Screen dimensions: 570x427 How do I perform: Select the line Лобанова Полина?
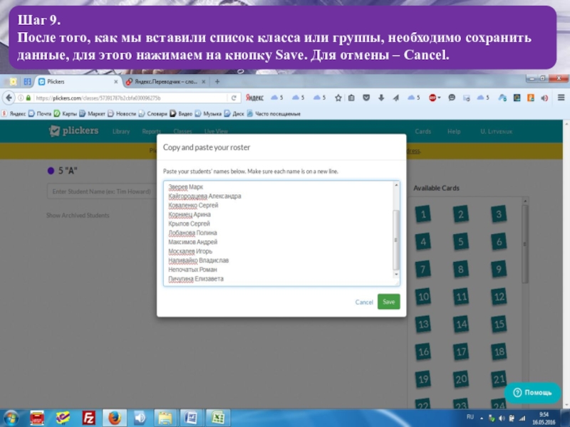192,233
